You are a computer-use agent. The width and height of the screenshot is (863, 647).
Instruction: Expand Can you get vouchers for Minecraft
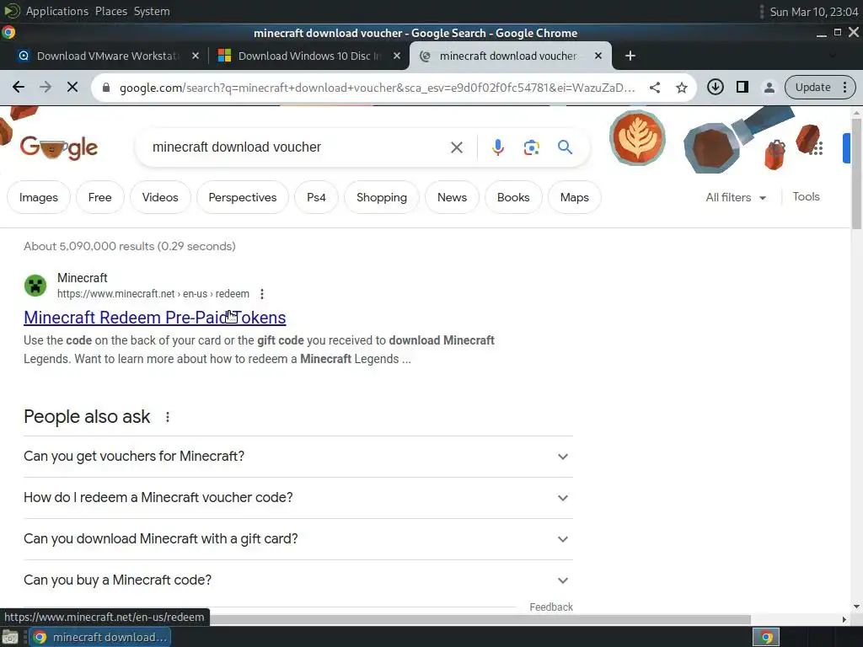[298, 457]
